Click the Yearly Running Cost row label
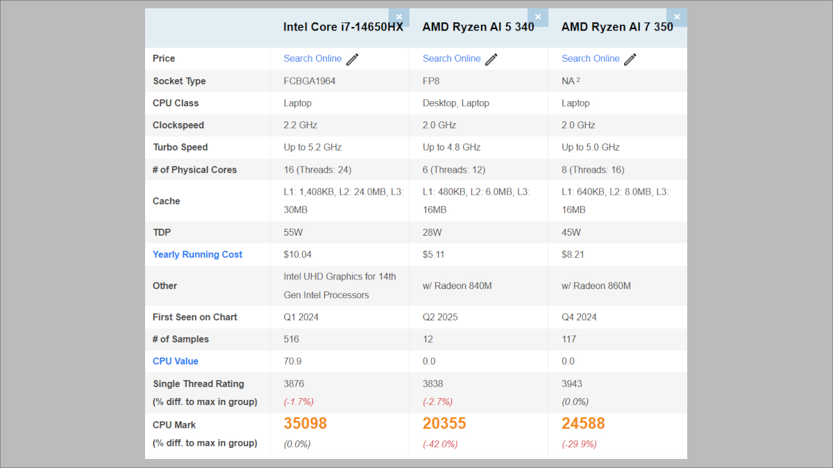The image size is (833, 468). [x=197, y=254]
